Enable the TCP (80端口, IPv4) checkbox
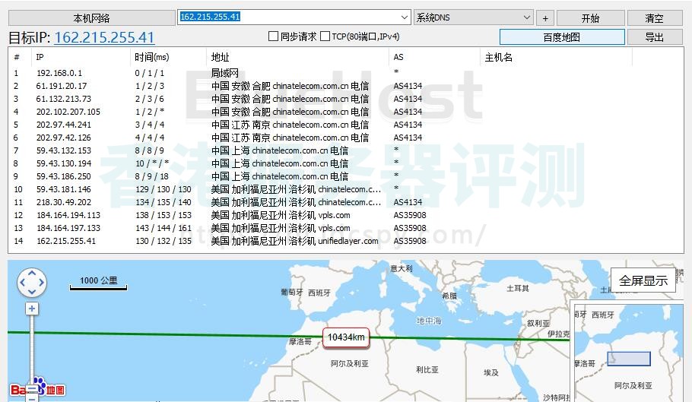The width and height of the screenshot is (692, 402). [x=325, y=36]
